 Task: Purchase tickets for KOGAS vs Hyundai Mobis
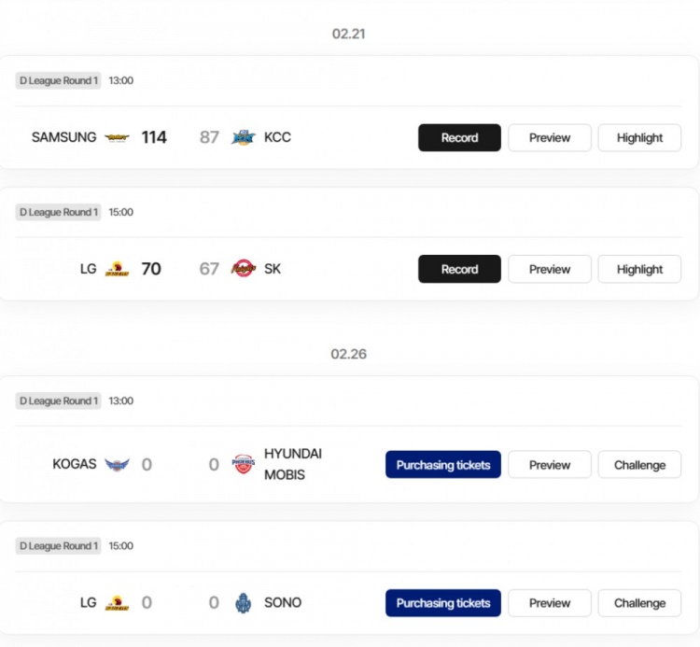(x=443, y=465)
